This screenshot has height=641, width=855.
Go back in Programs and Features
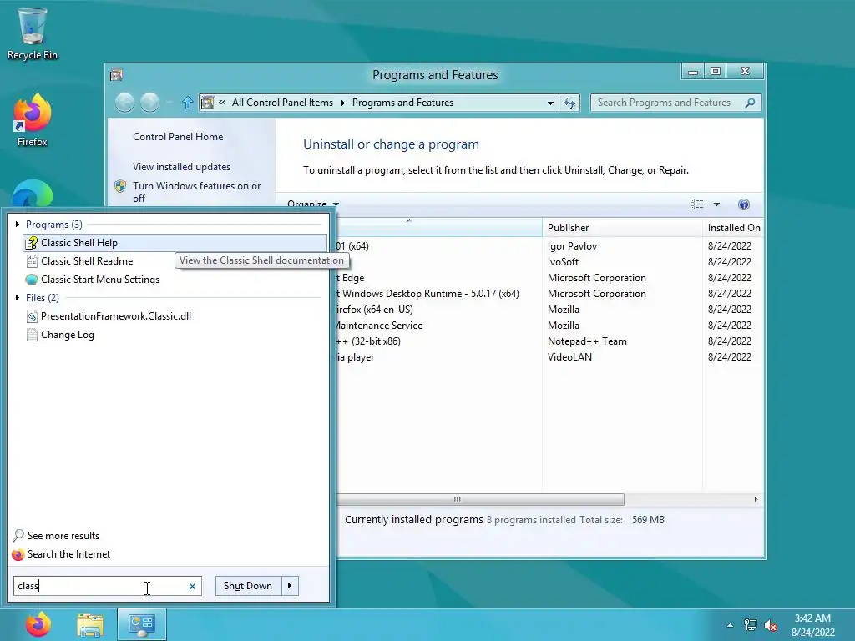coord(125,103)
